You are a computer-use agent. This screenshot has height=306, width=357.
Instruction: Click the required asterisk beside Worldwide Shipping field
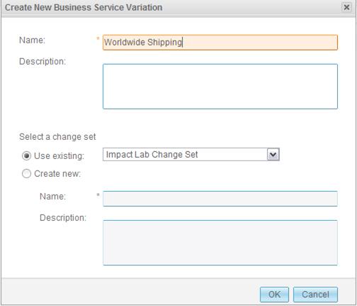click(98, 38)
